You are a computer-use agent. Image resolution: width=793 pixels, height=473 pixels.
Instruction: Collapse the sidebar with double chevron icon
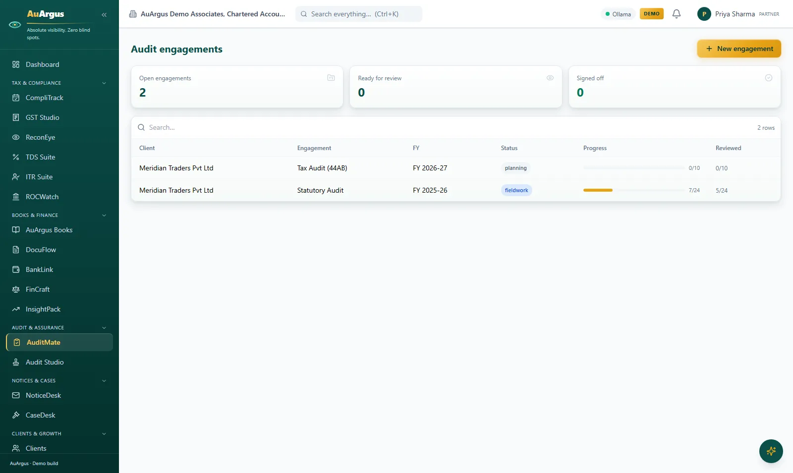(x=104, y=15)
